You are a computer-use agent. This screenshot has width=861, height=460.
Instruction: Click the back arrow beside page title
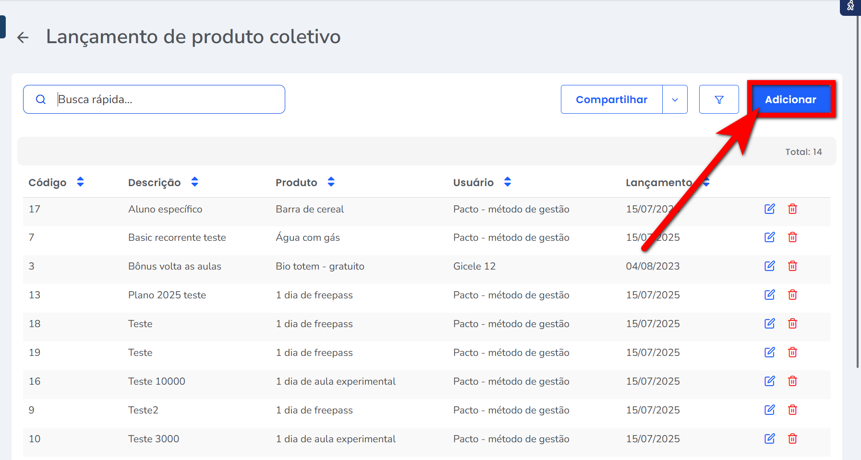click(23, 37)
